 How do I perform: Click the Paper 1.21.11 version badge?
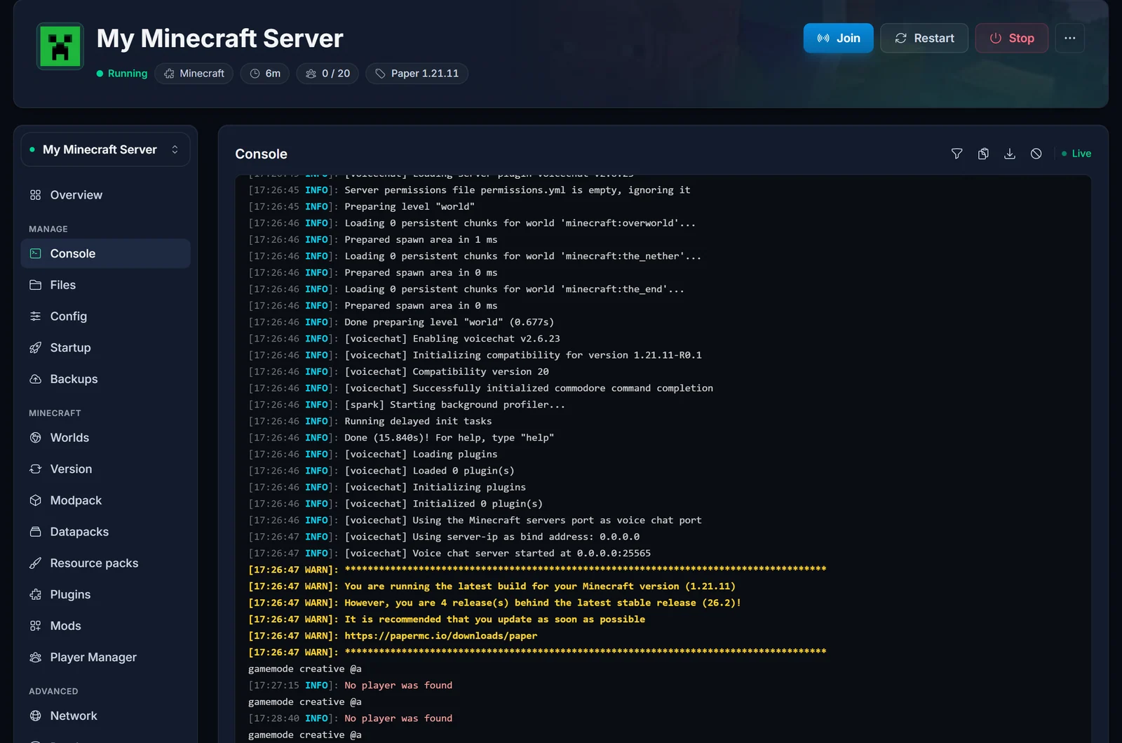click(417, 74)
